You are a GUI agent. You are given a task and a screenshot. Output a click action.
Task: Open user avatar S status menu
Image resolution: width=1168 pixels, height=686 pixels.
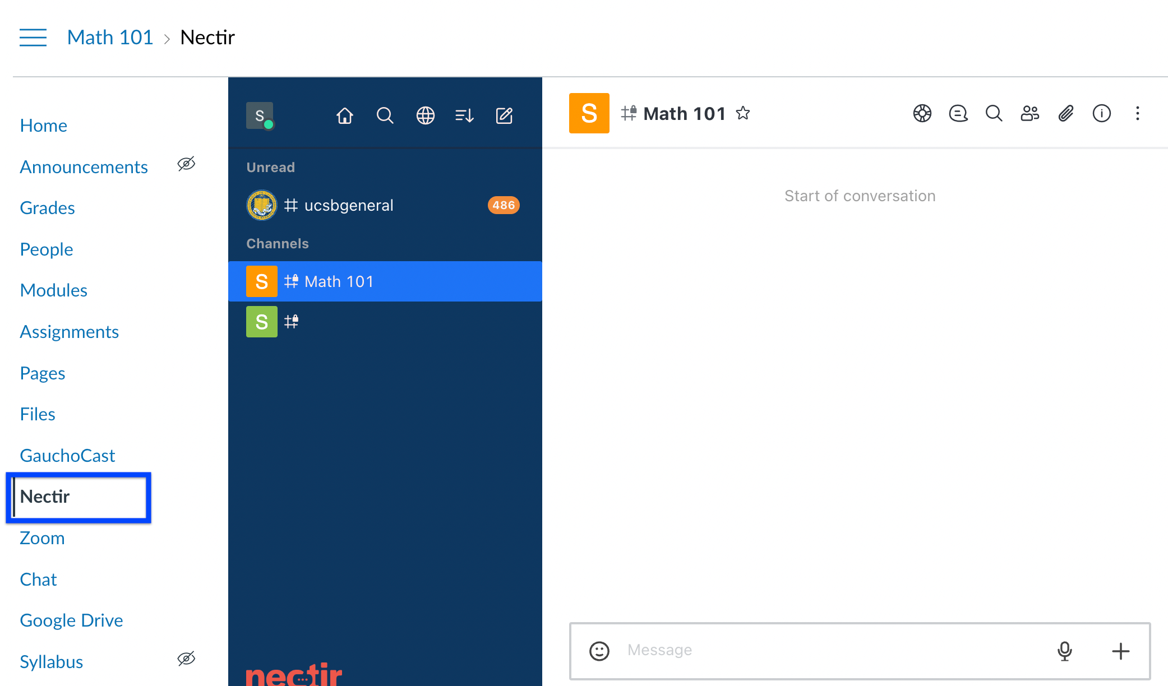tap(260, 115)
